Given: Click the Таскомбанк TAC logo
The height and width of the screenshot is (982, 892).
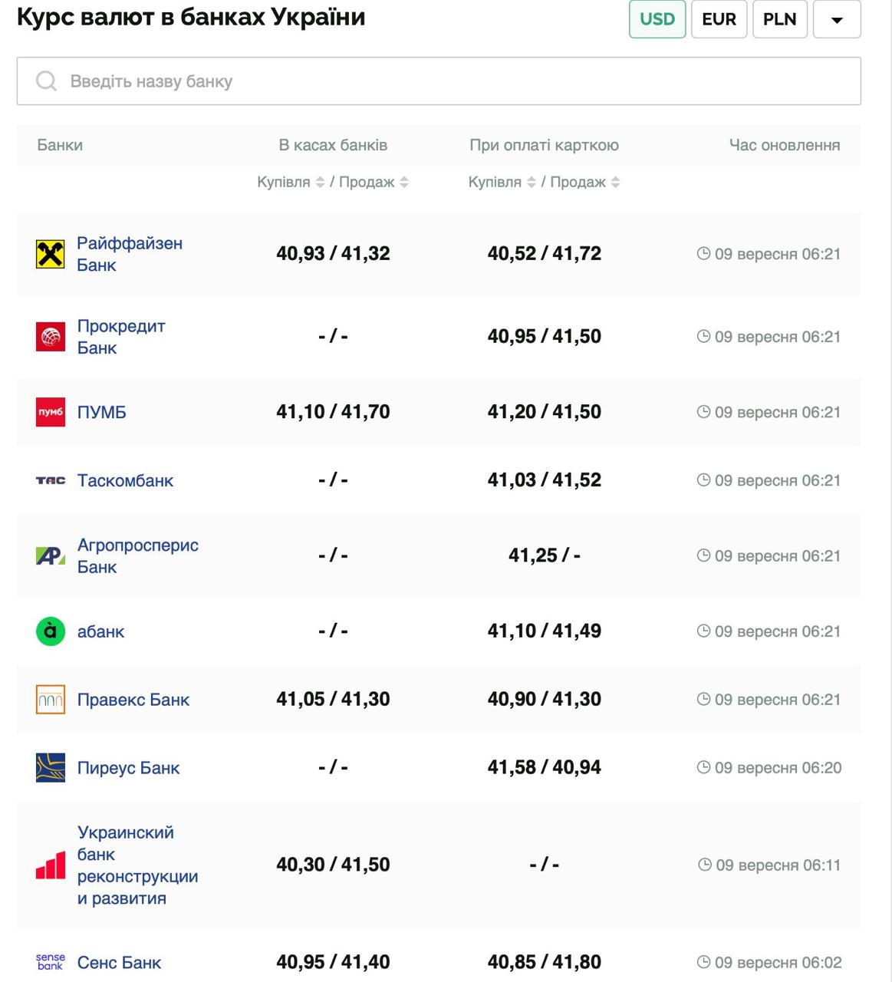Looking at the screenshot, I should click(51, 480).
